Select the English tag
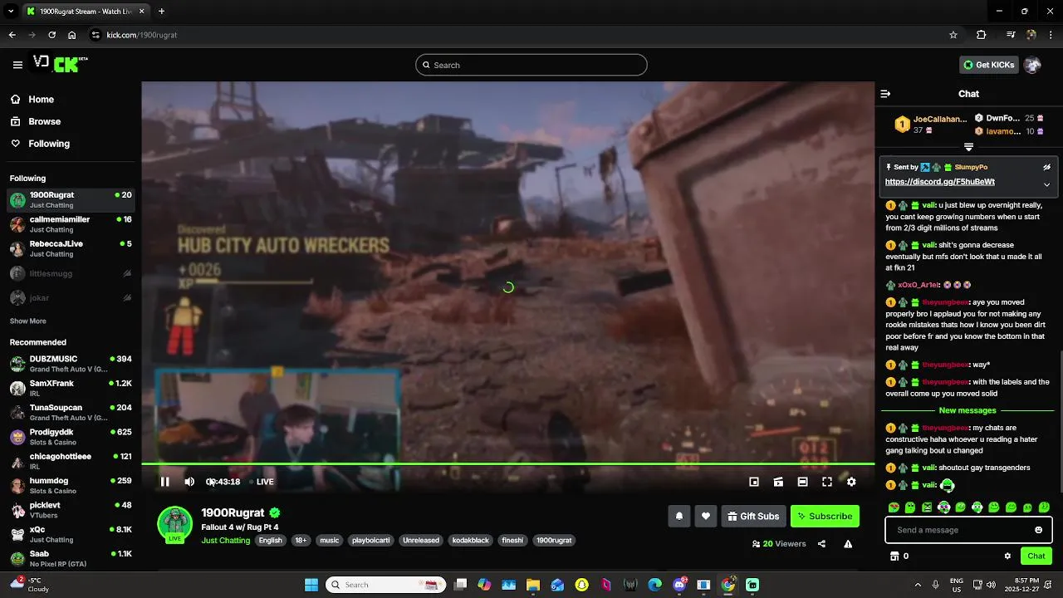This screenshot has width=1063, height=598. [270, 541]
